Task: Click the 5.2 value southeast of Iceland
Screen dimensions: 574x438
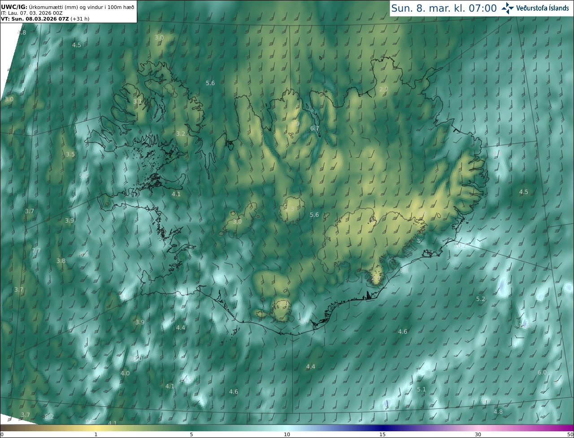Action: coord(481,298)
